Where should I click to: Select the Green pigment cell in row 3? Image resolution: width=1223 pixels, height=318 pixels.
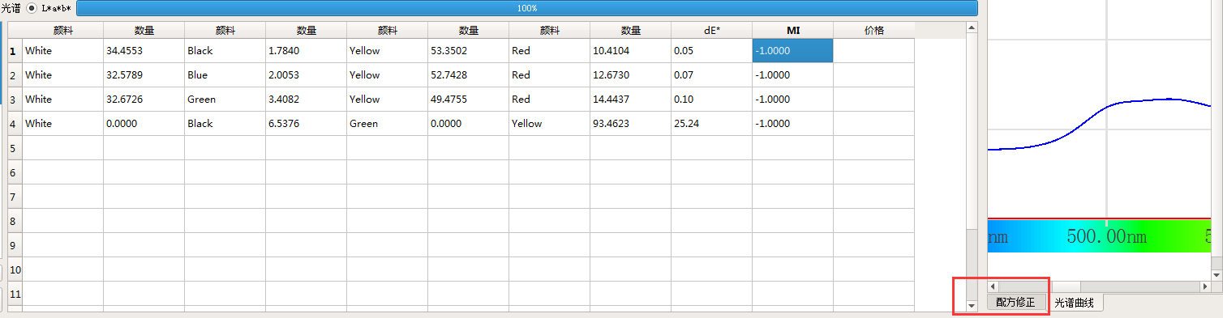click(225, 100)
